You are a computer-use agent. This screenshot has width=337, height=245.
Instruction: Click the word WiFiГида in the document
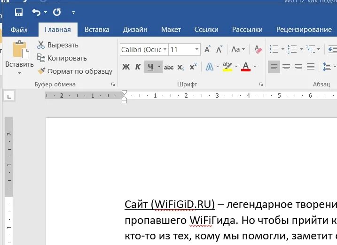tap(213, 220)
